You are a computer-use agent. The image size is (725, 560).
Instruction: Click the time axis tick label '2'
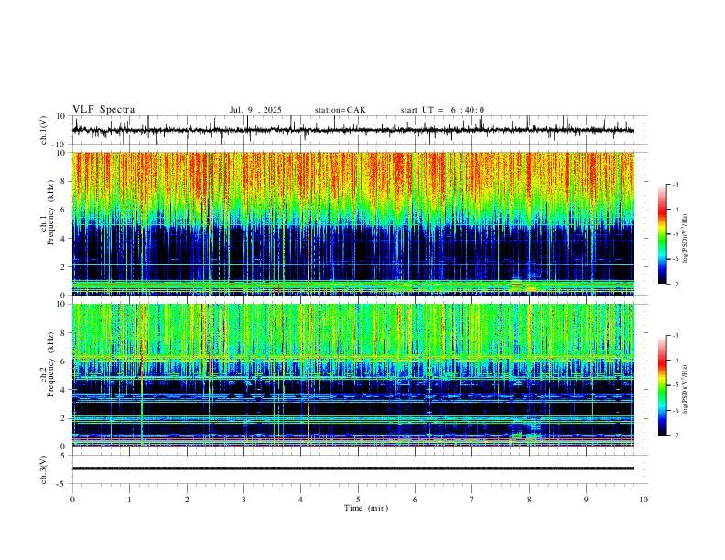[187, 500]
